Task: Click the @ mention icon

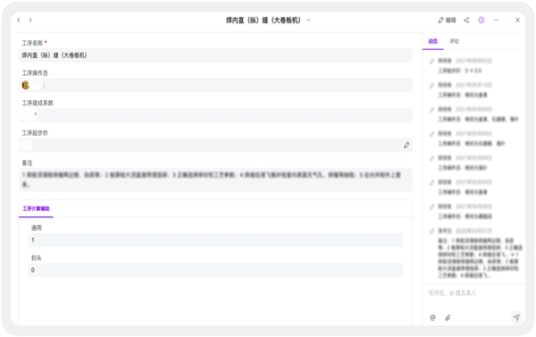Action: coord(432,318)
